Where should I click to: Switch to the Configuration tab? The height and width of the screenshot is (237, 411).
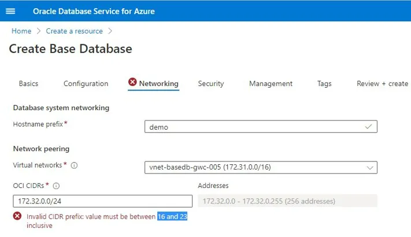[x=86, y=84]
